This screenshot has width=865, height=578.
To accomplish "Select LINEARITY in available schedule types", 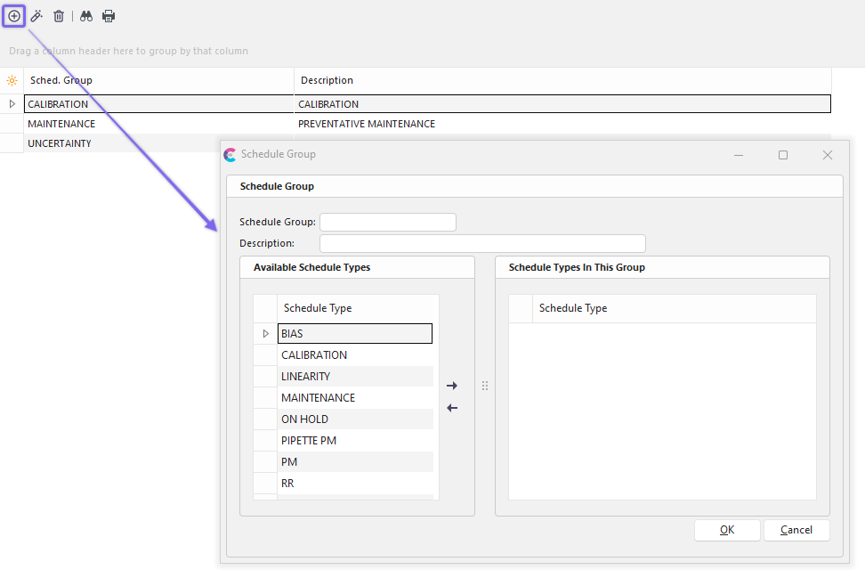I will tap(306, 377).
